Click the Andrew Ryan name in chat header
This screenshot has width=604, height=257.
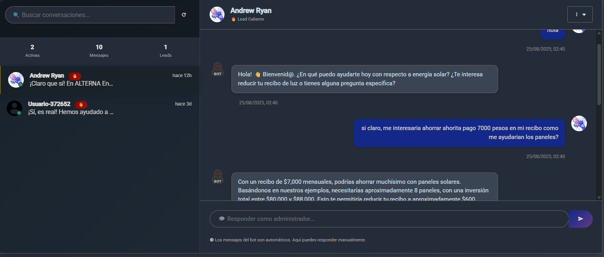(x=251, y=11)
